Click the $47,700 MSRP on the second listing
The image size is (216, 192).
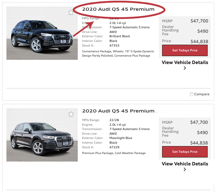coord(199,123)
